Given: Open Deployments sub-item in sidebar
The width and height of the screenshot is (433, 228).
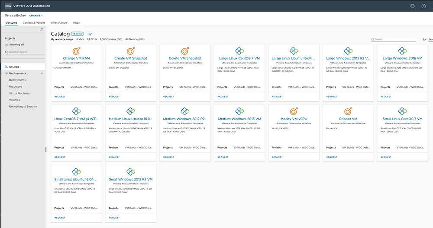Looking at the screenshot, I should pos(17,80).
